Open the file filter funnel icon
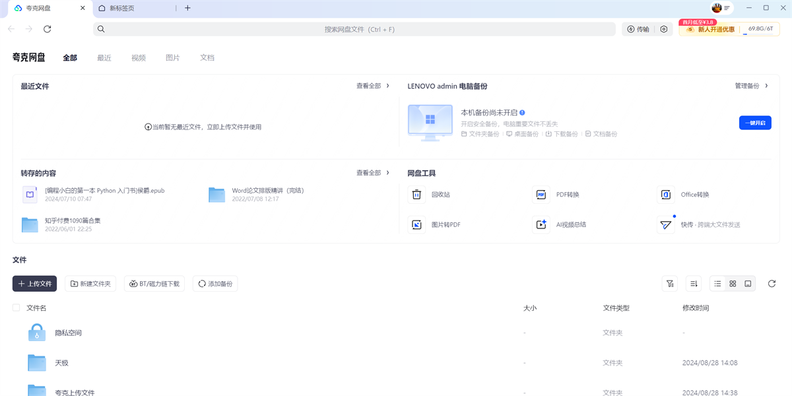Viewport: 792px width, 396px height. tap(670, 284)
